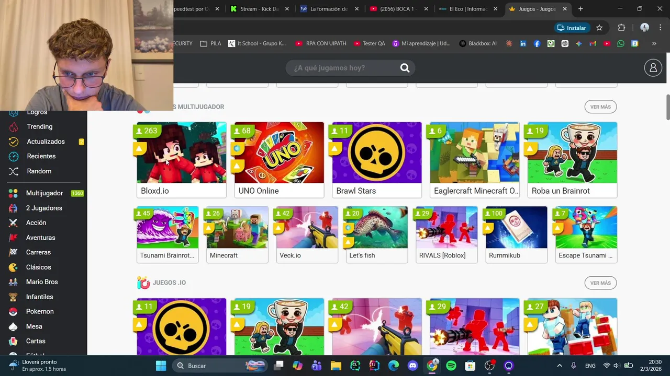Screen dimensions: 670x376
Task: Switch to (2056) BOCA 1 tab
Action: click(x=399, y=9)
